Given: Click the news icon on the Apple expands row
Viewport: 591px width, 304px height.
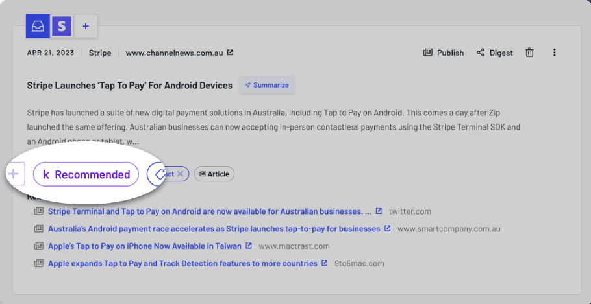Looking at the screenshot, I should point(39,264).
